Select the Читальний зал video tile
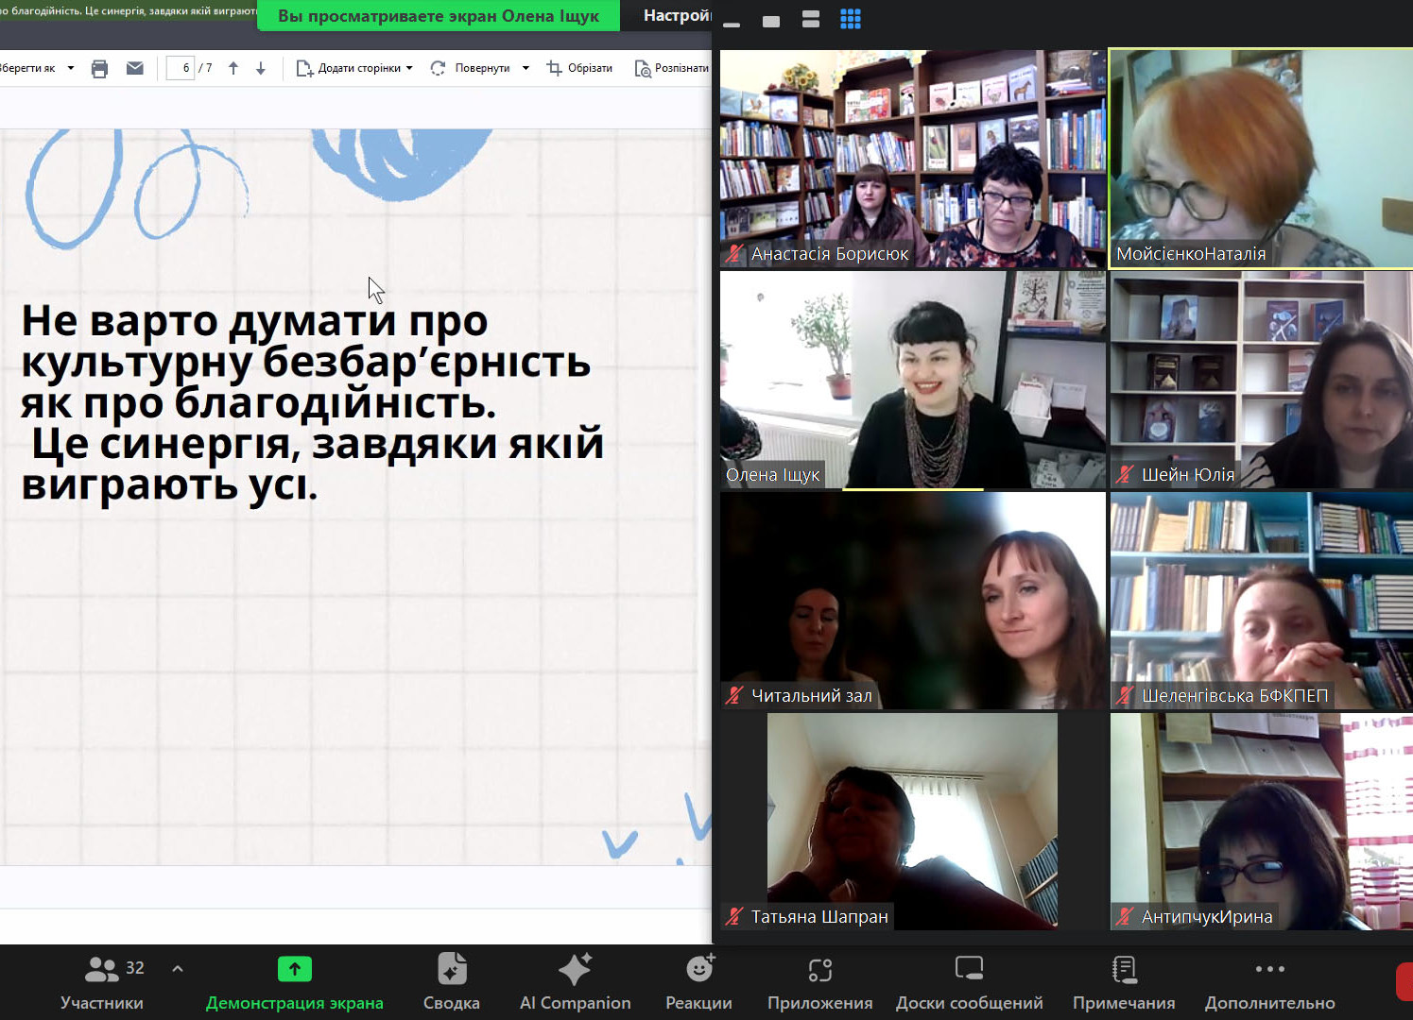 [x=913, y=601]
